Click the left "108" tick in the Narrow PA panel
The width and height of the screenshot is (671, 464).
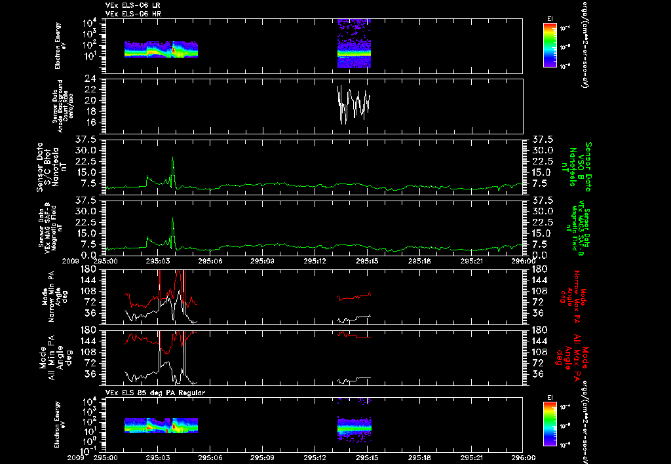pos(87,291)
